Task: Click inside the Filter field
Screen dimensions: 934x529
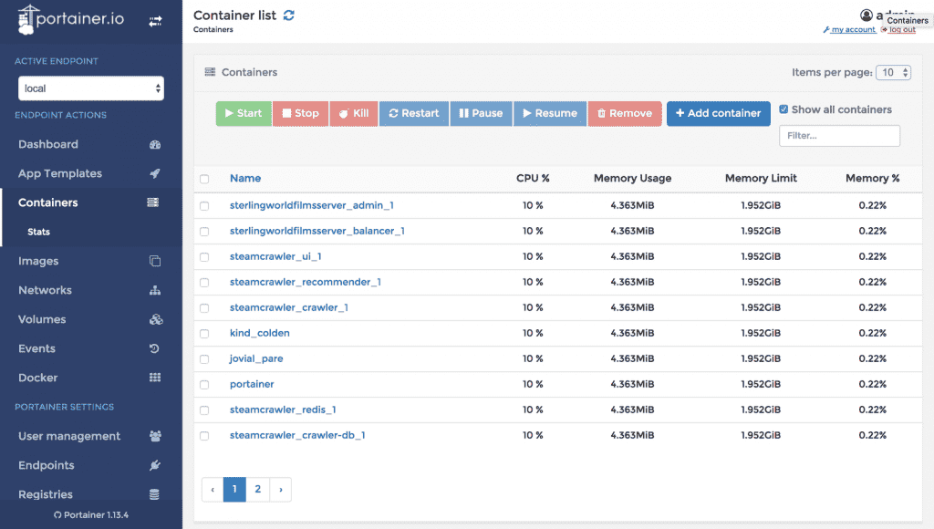Action: click(838, 136)
